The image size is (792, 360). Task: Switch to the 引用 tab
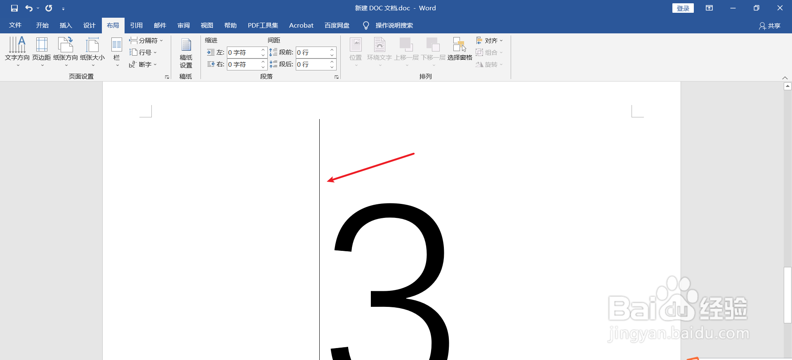[137, 26]
